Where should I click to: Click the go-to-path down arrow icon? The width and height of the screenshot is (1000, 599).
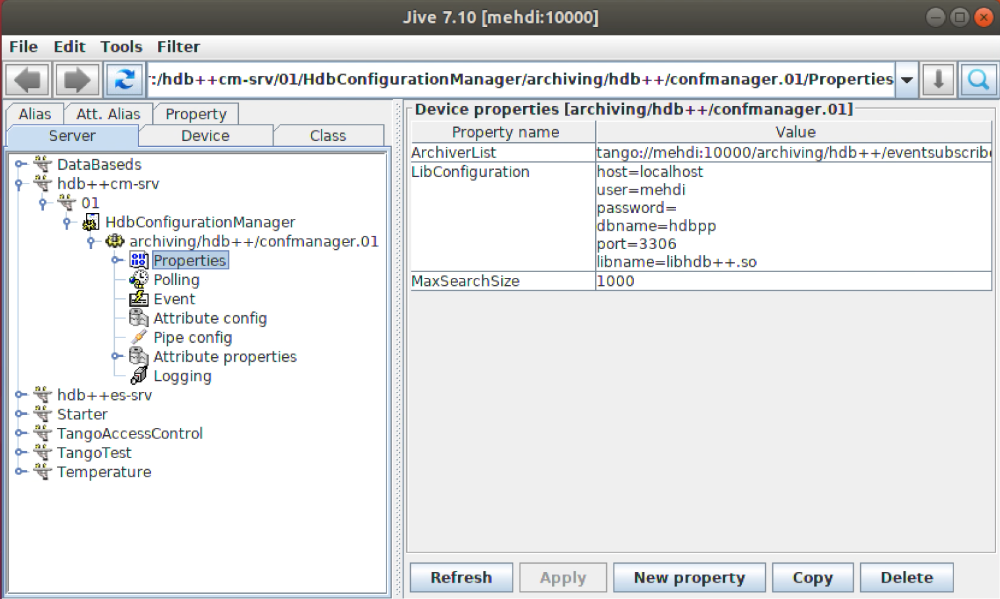point(938,80)
